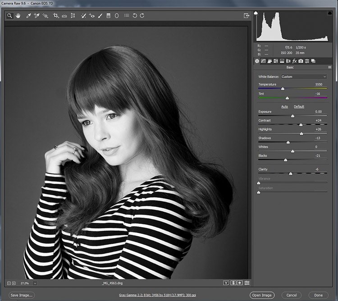338x301 pixels.
Task: Switch to the Basic panel tab
Action: 257,61
